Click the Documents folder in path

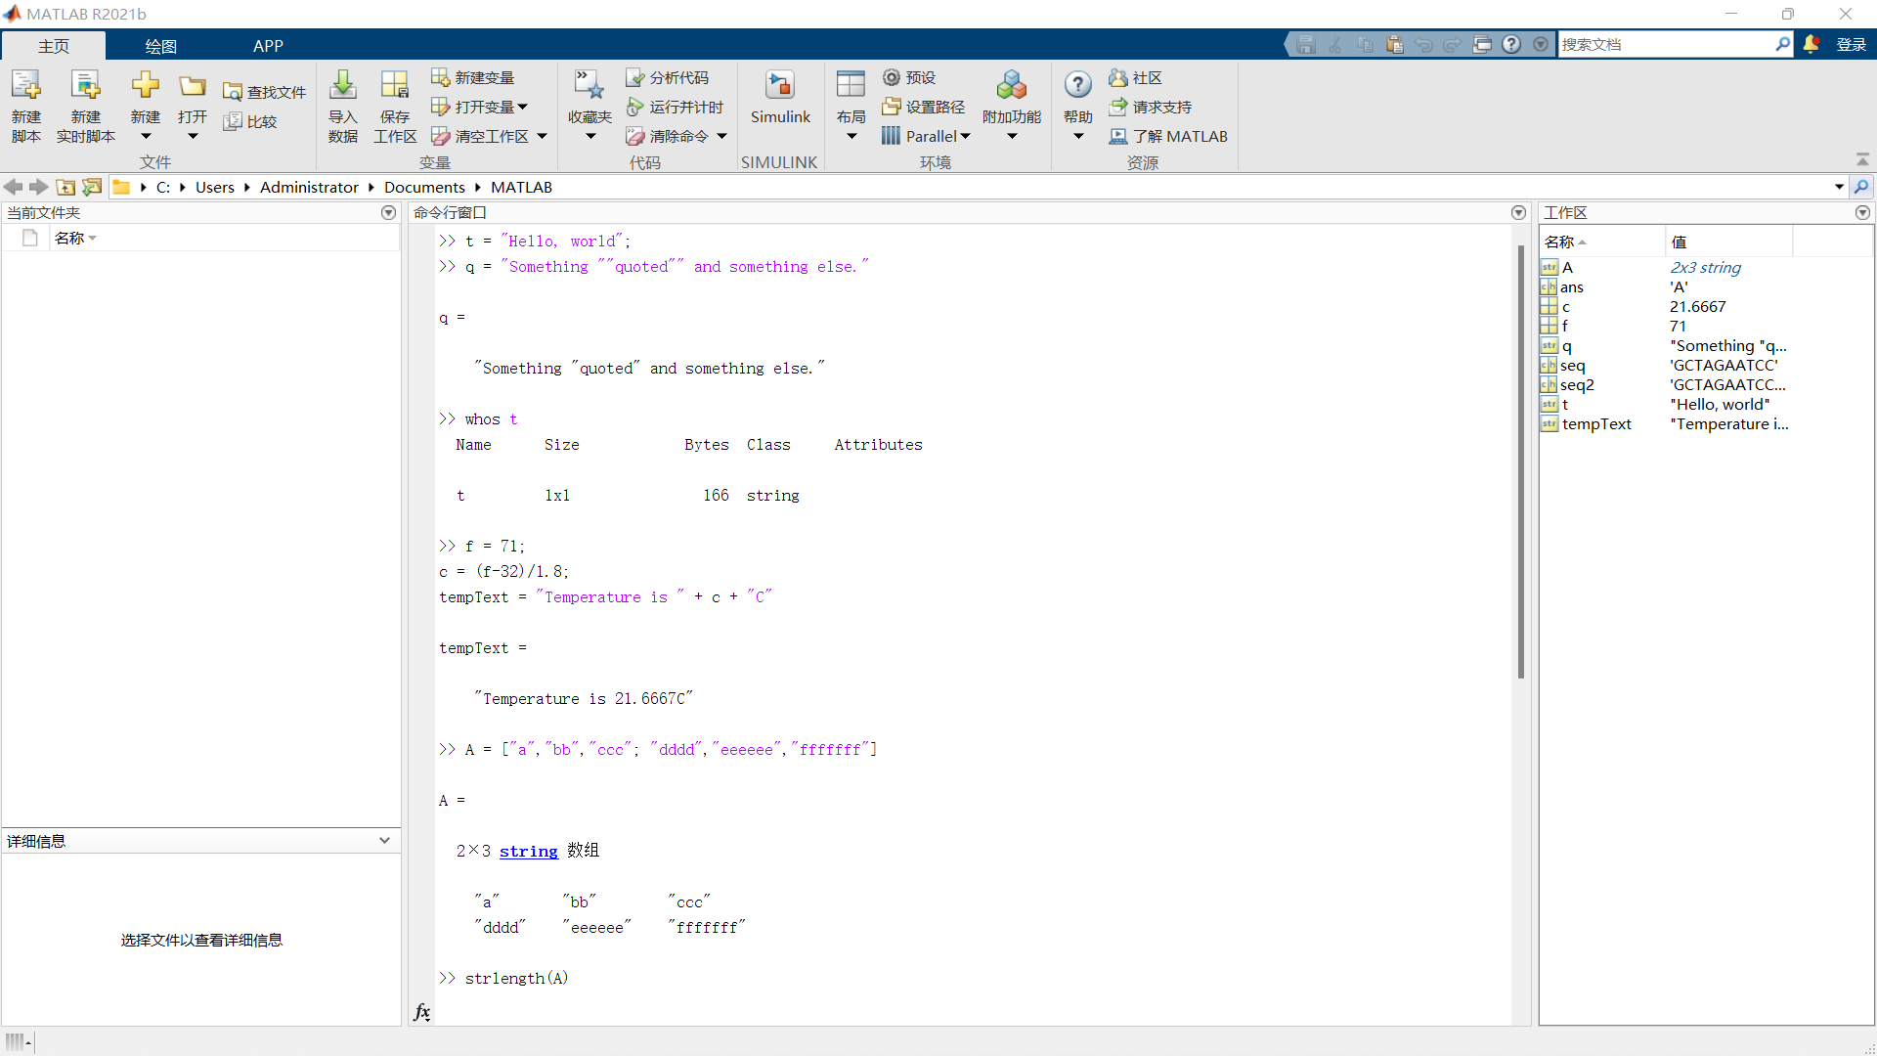pos(424,187)
